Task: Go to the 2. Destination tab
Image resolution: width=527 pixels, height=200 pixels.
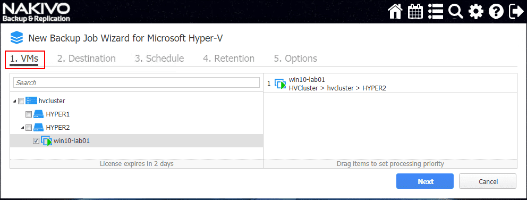Action: pos(87,59)
